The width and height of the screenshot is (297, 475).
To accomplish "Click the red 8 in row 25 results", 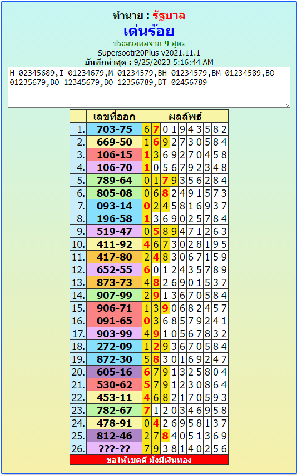I will pos(165,436).
